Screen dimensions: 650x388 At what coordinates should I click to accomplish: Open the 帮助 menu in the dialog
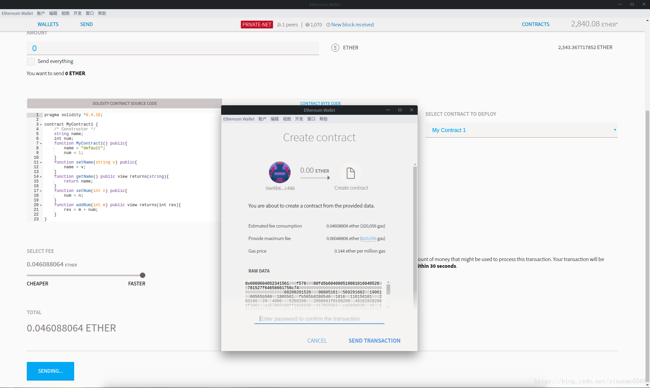pos(323,119)
